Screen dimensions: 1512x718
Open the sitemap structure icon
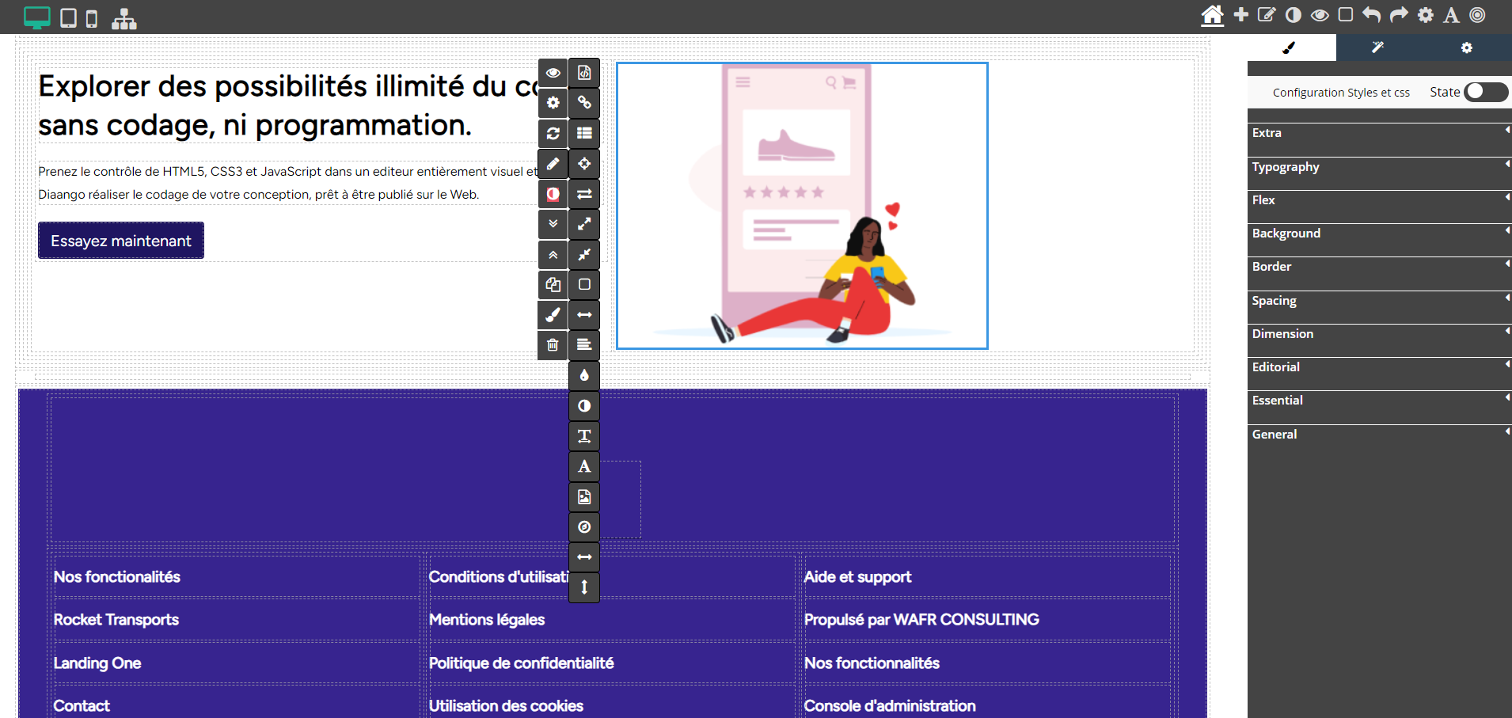[x=123, y=18]
